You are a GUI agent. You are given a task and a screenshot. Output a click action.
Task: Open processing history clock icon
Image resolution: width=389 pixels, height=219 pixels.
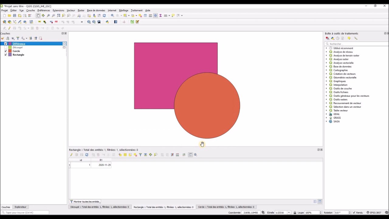tap(338, 38)
